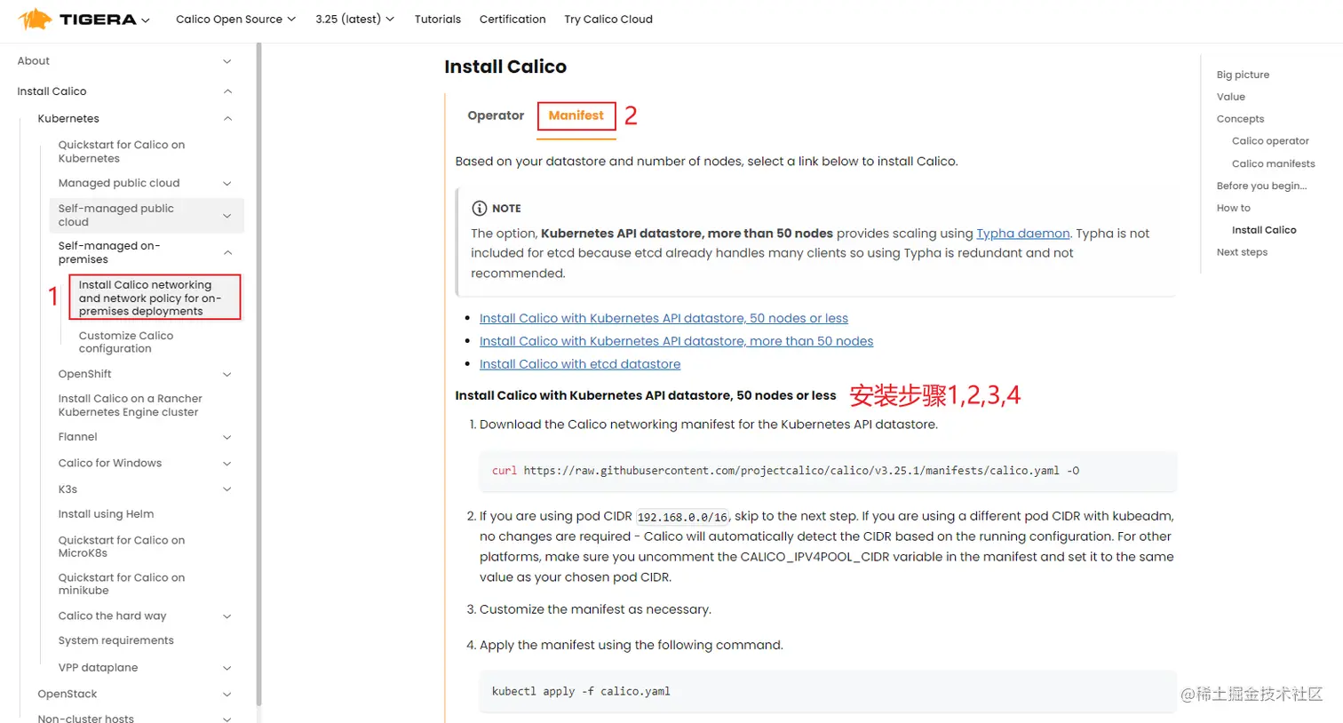
Task: Open link for more than 50 nodes
Action: [x=676, y=341]
